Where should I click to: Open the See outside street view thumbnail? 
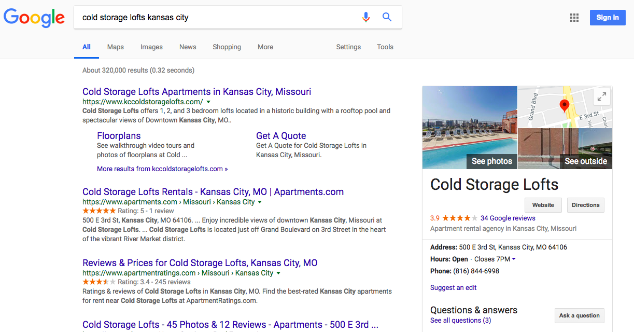[565, 149]
